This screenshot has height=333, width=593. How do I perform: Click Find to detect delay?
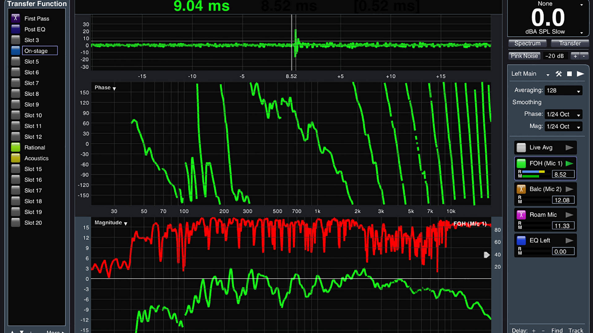click(557, 330)
